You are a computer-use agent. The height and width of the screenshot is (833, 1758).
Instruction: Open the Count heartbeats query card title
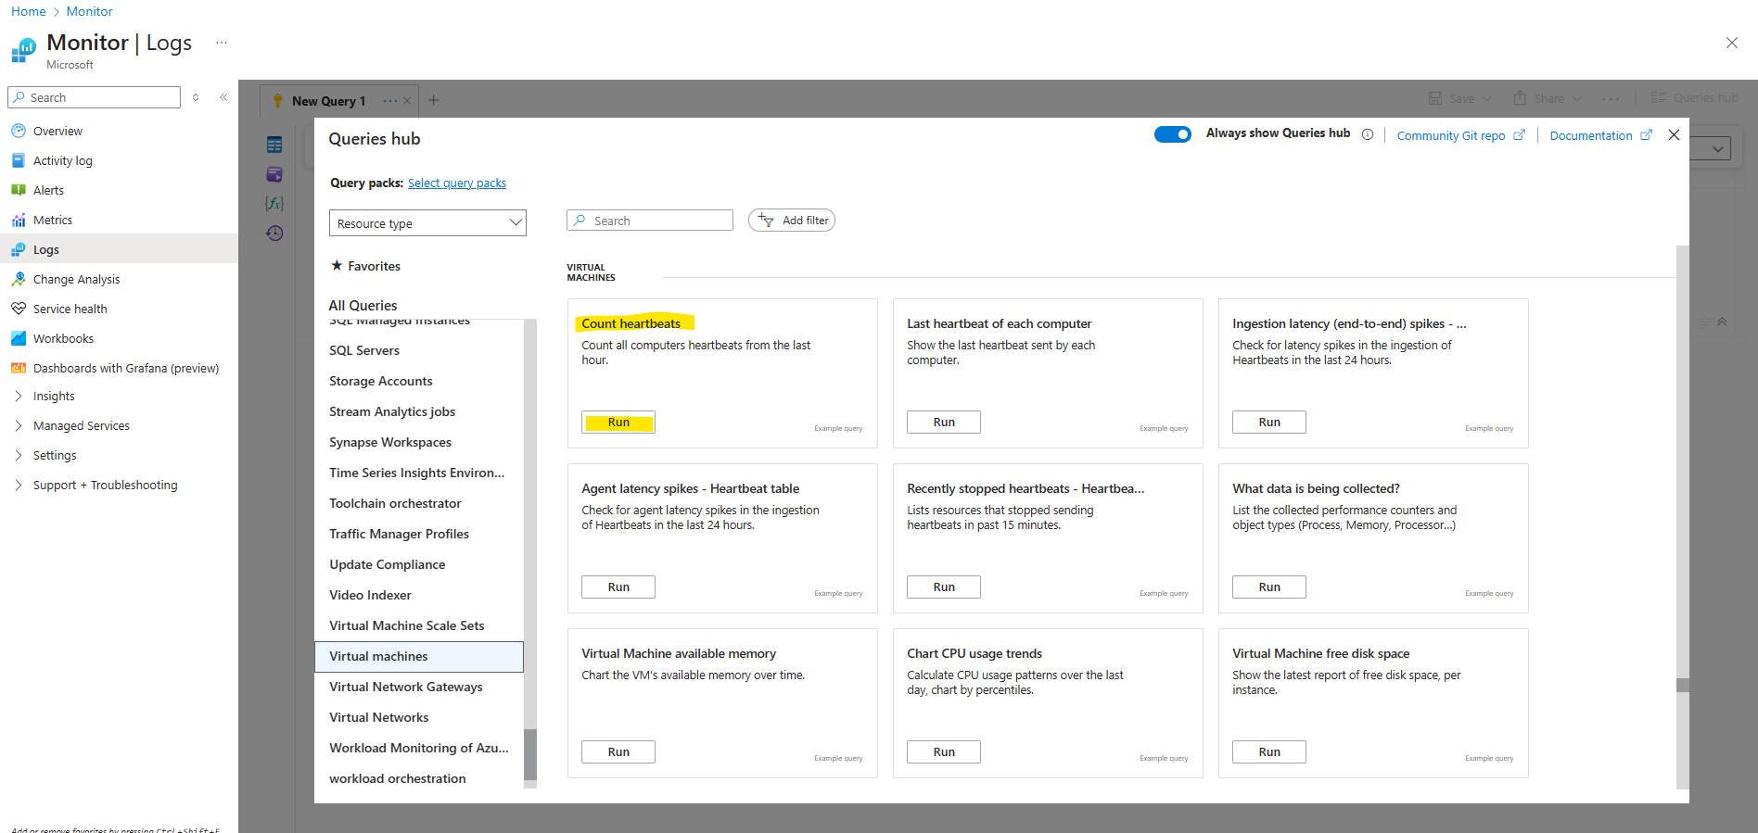pos(631,323)
